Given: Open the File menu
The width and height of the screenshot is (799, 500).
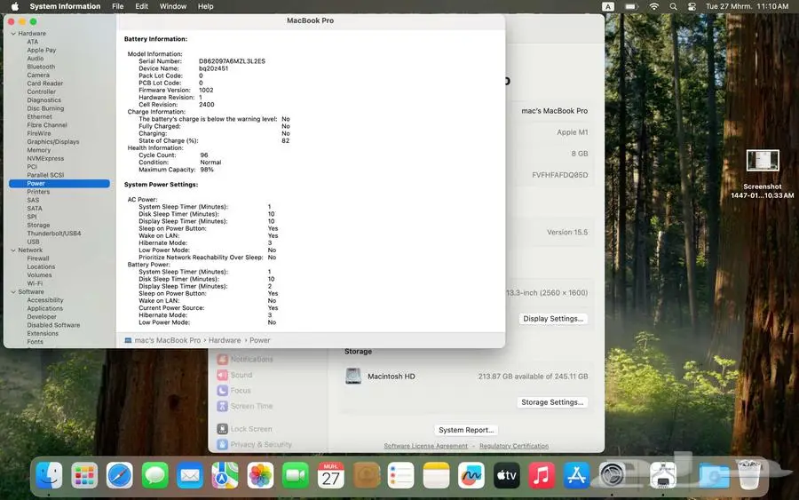Looking at the screenshot, I should pos(118,6).
